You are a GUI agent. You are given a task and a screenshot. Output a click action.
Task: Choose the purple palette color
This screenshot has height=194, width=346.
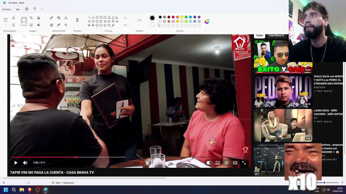[x=199, y=17]
